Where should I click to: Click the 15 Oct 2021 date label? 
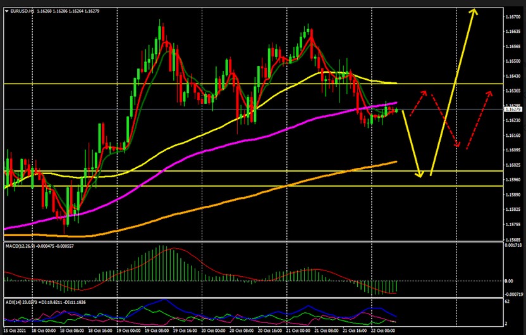14,331
